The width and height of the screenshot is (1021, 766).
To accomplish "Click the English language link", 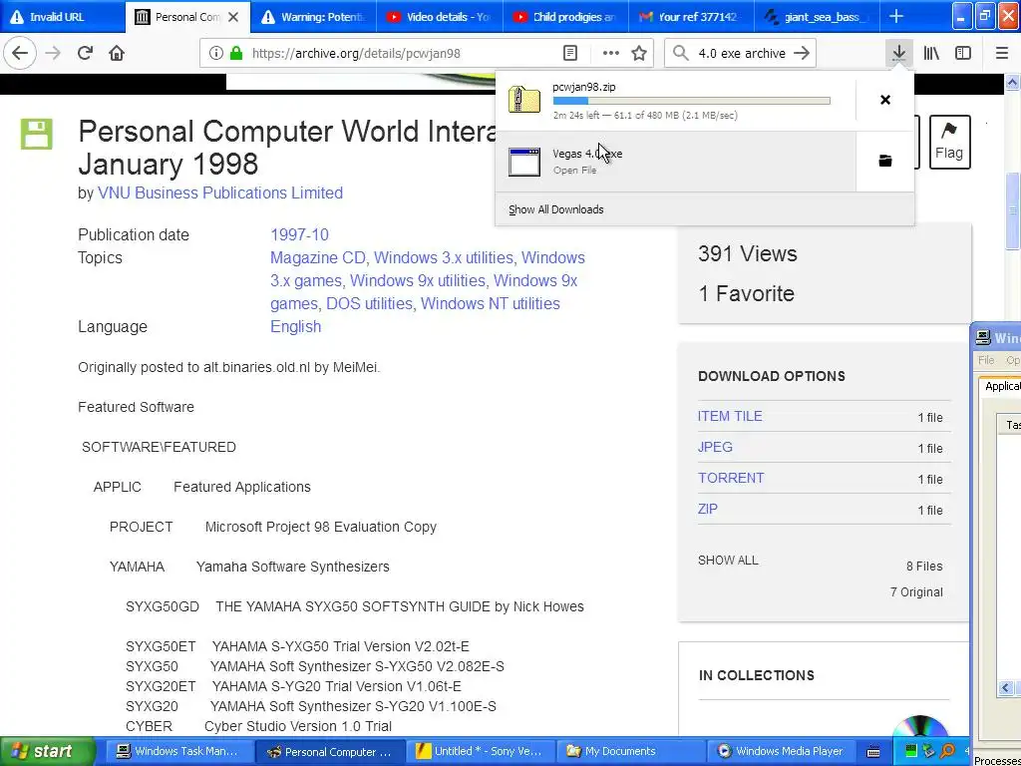I will coord(295,326).
